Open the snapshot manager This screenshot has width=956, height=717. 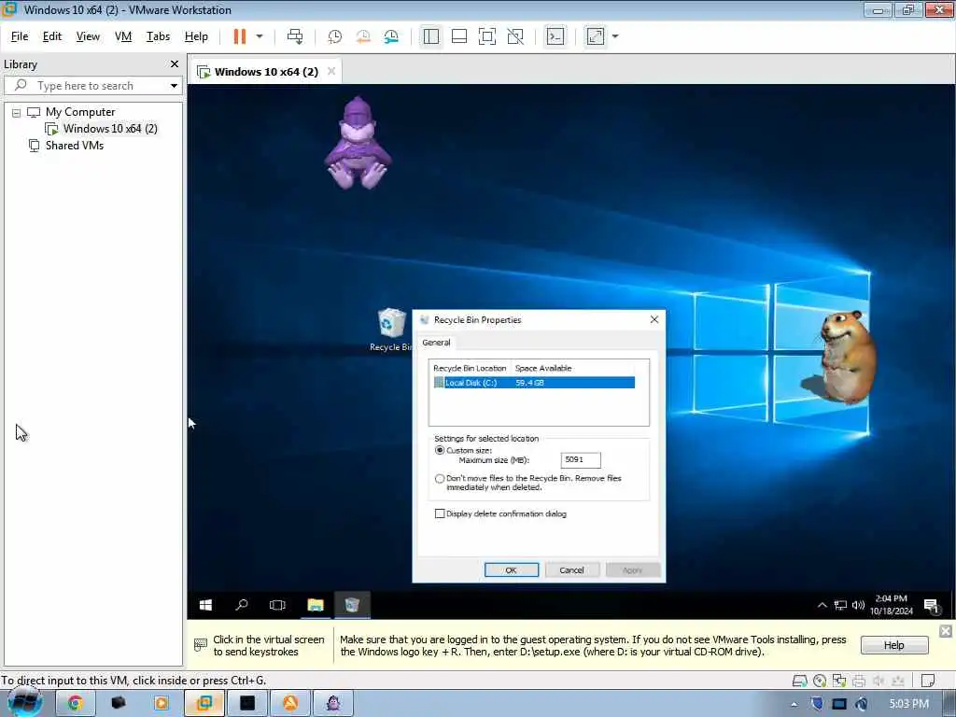391,36
